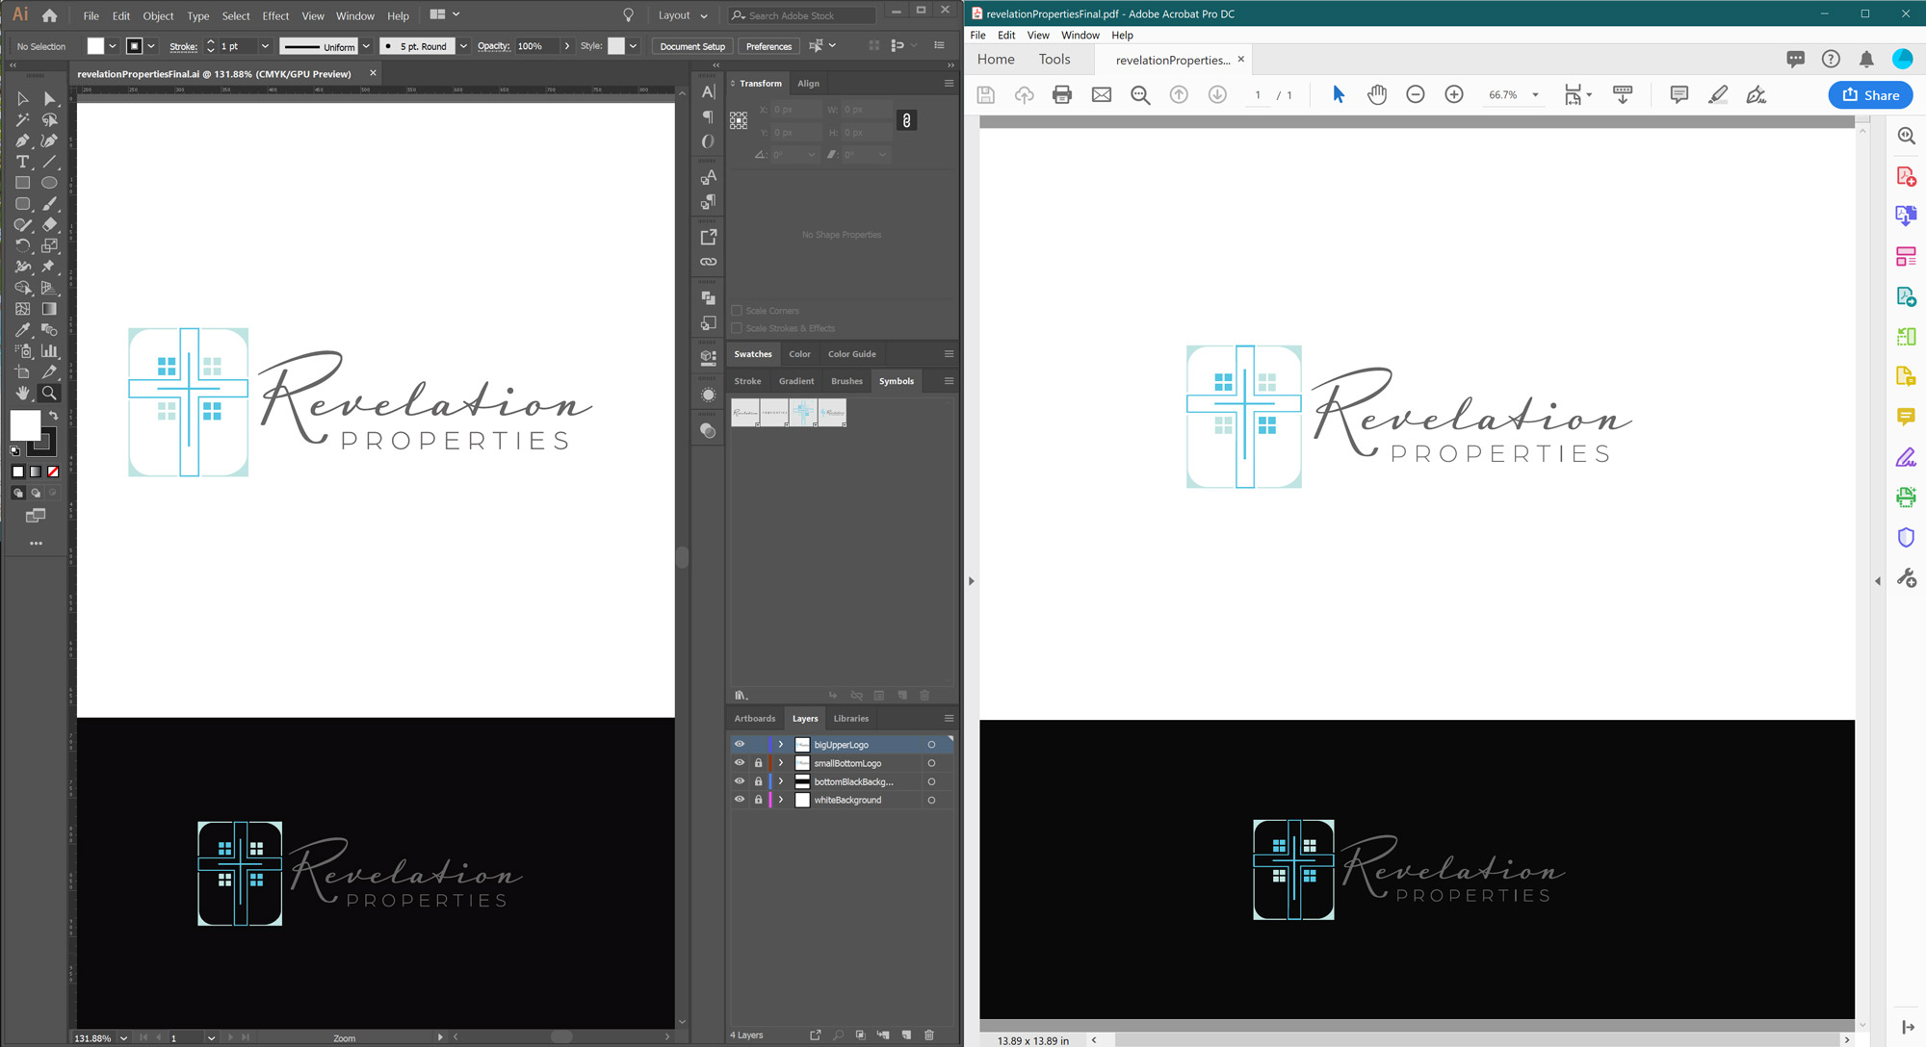Click the email envelope icon in Acrobat
Viewport: 1926px width, 1047px height.
(x=1102, y=94)
